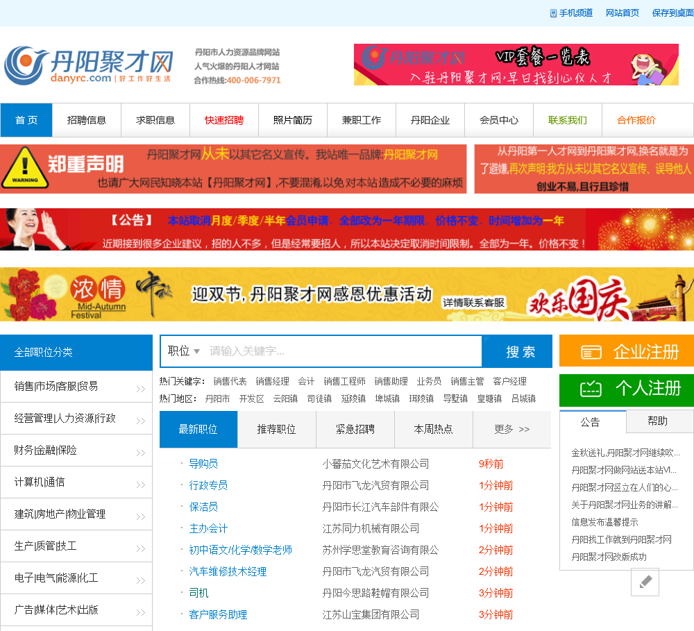
Task: Open the 丹阳企业 navigation item
Action: [430, 120]
